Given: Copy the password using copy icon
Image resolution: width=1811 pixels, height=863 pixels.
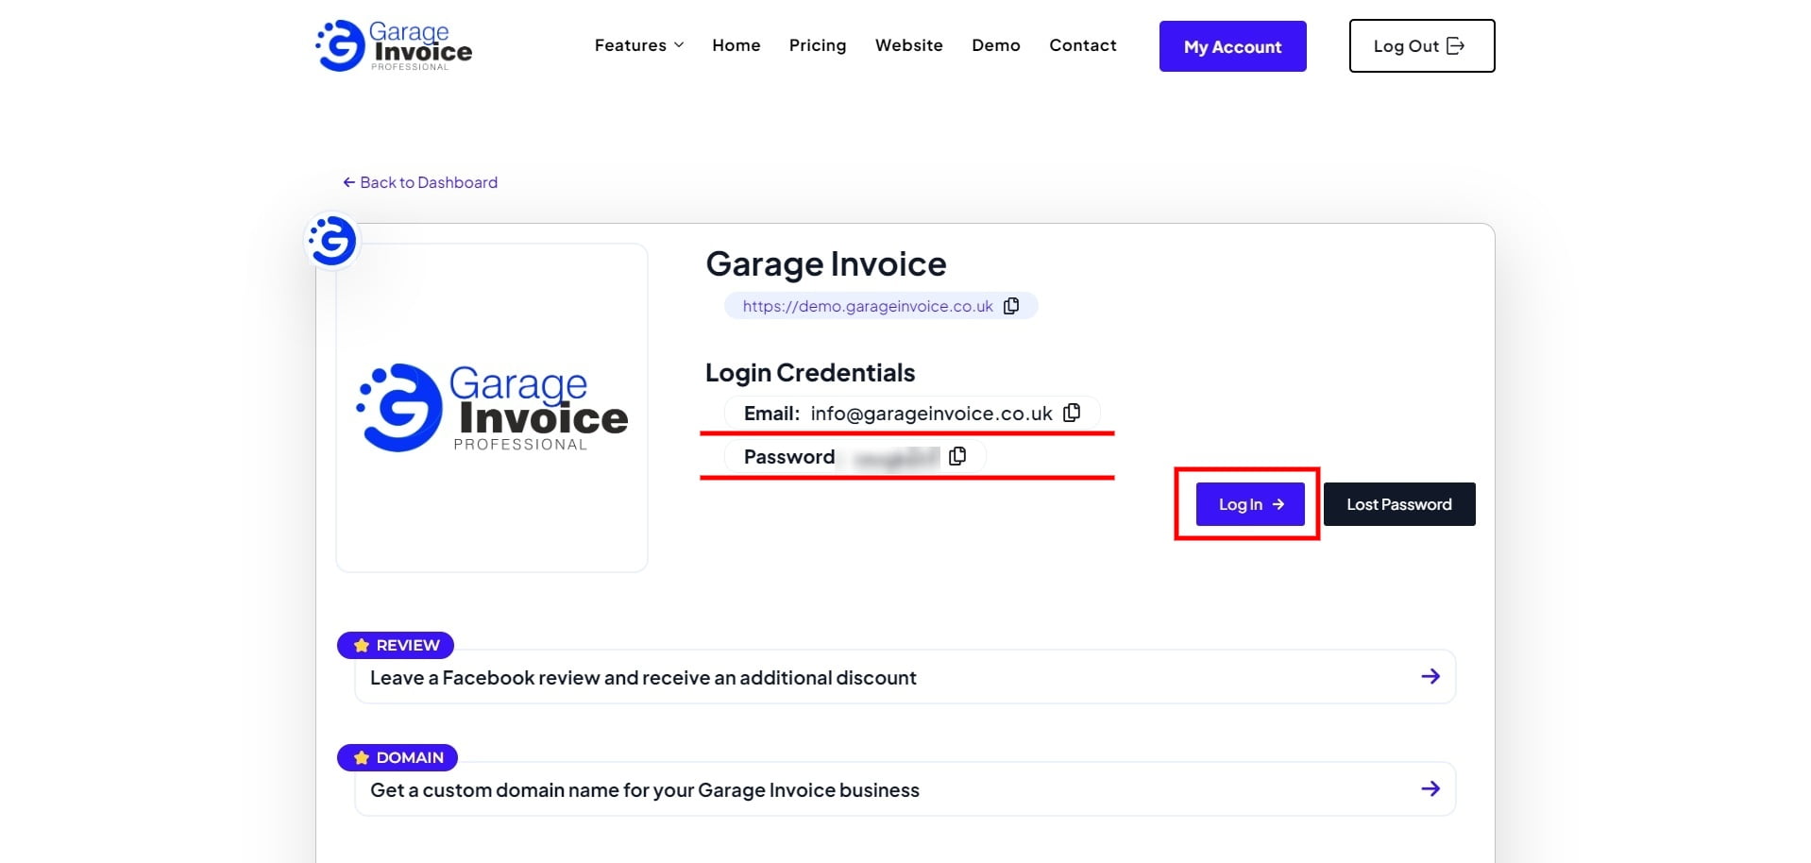Looking at the screenshot, I should [x=957, y=456].
